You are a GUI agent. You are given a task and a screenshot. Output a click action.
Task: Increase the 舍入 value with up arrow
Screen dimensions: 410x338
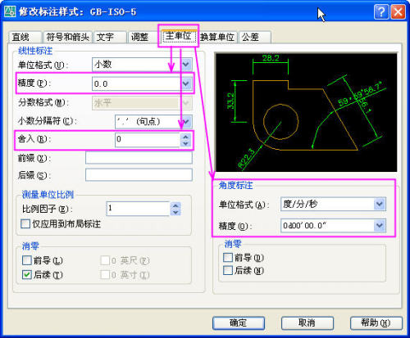pyautogui.click(x=185, y=137)
